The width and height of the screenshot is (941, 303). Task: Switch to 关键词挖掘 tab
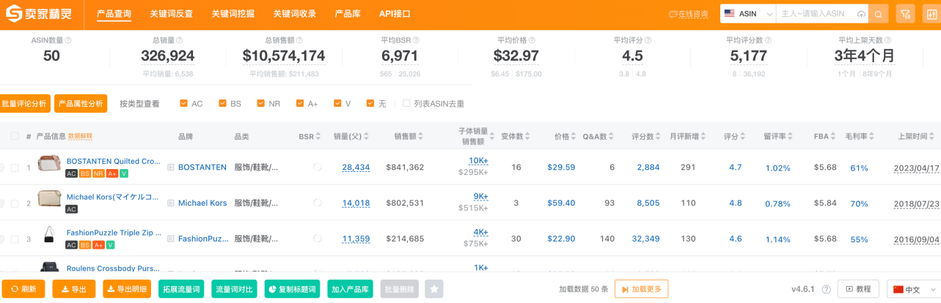[233, 14]
